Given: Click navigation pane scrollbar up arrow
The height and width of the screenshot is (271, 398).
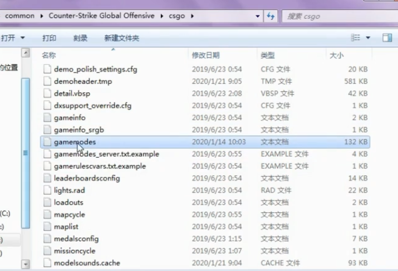Looking at the screenshot, I should [x=25, y=53].
